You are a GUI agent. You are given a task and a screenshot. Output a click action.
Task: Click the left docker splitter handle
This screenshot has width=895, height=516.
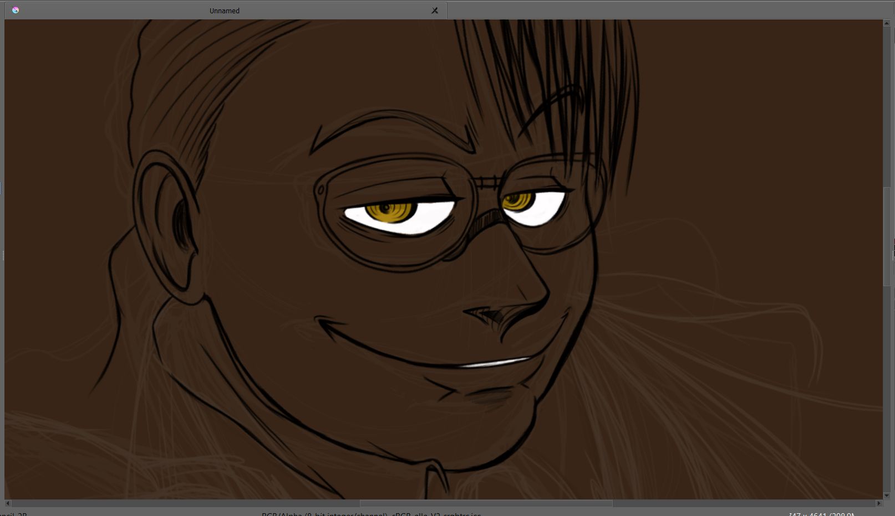[x=3, y=255]
